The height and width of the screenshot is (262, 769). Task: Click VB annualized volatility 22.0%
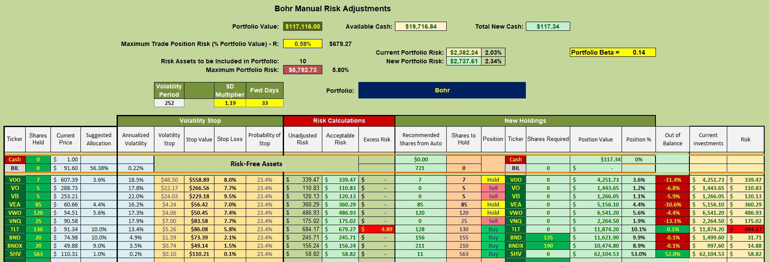coord(136,196)
